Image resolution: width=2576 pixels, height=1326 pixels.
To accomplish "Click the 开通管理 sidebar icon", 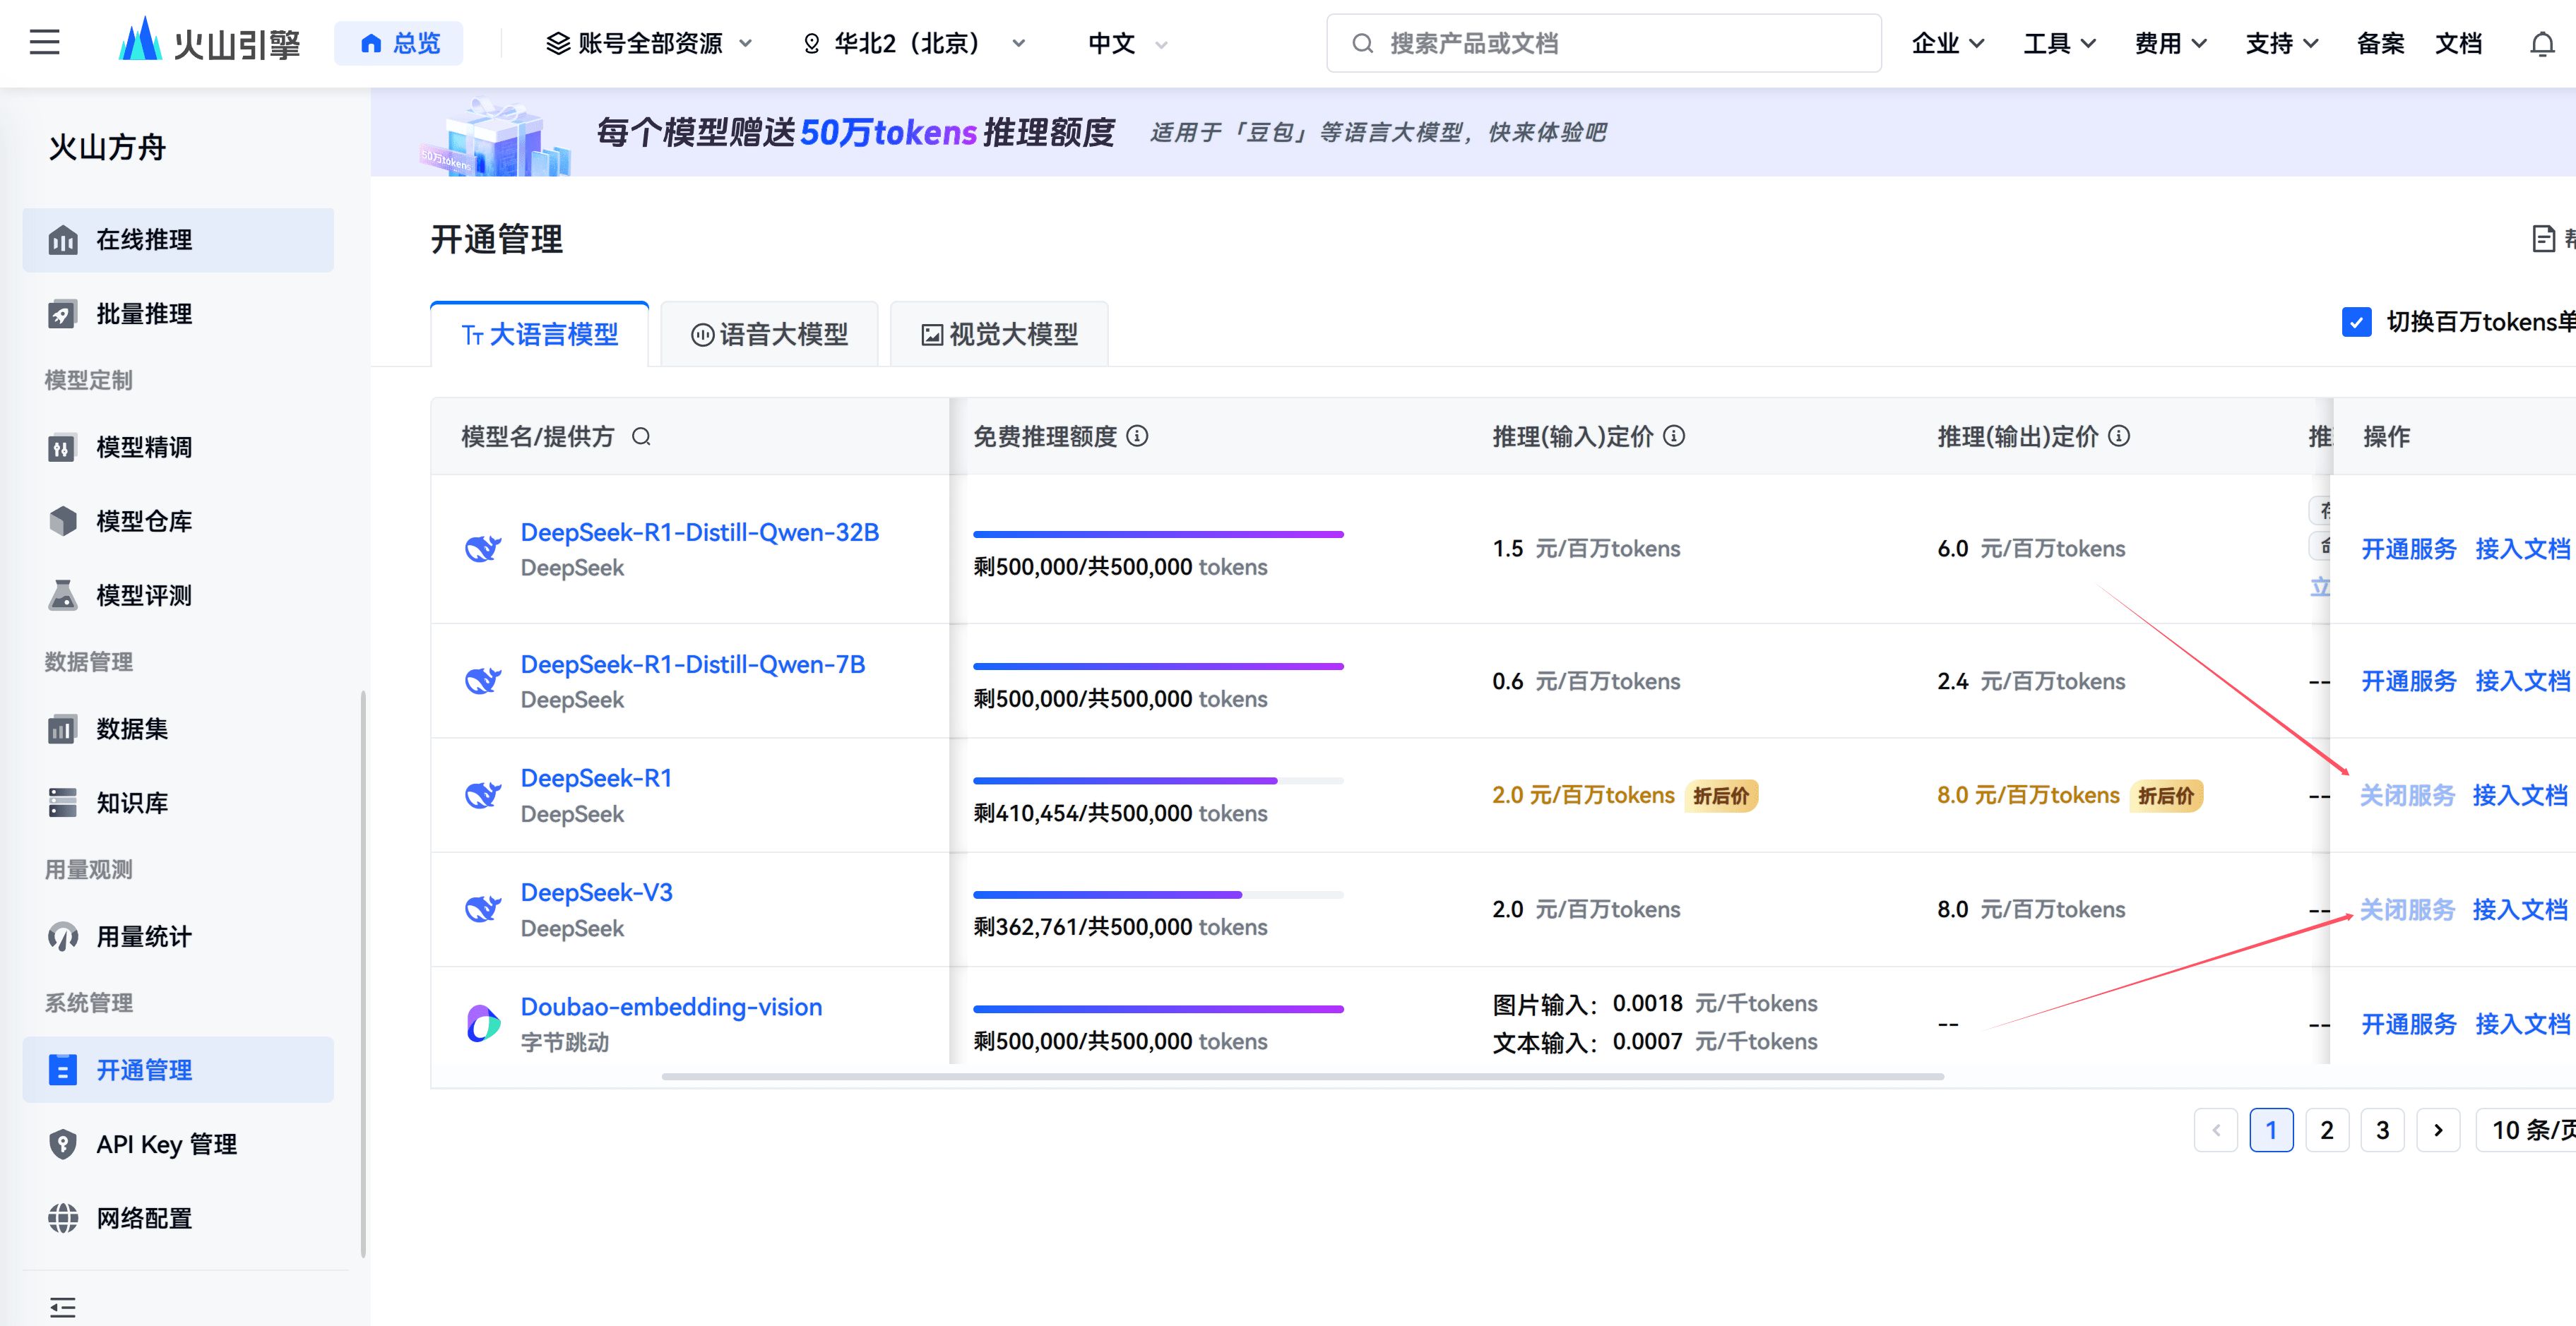I will [63, 1070].
